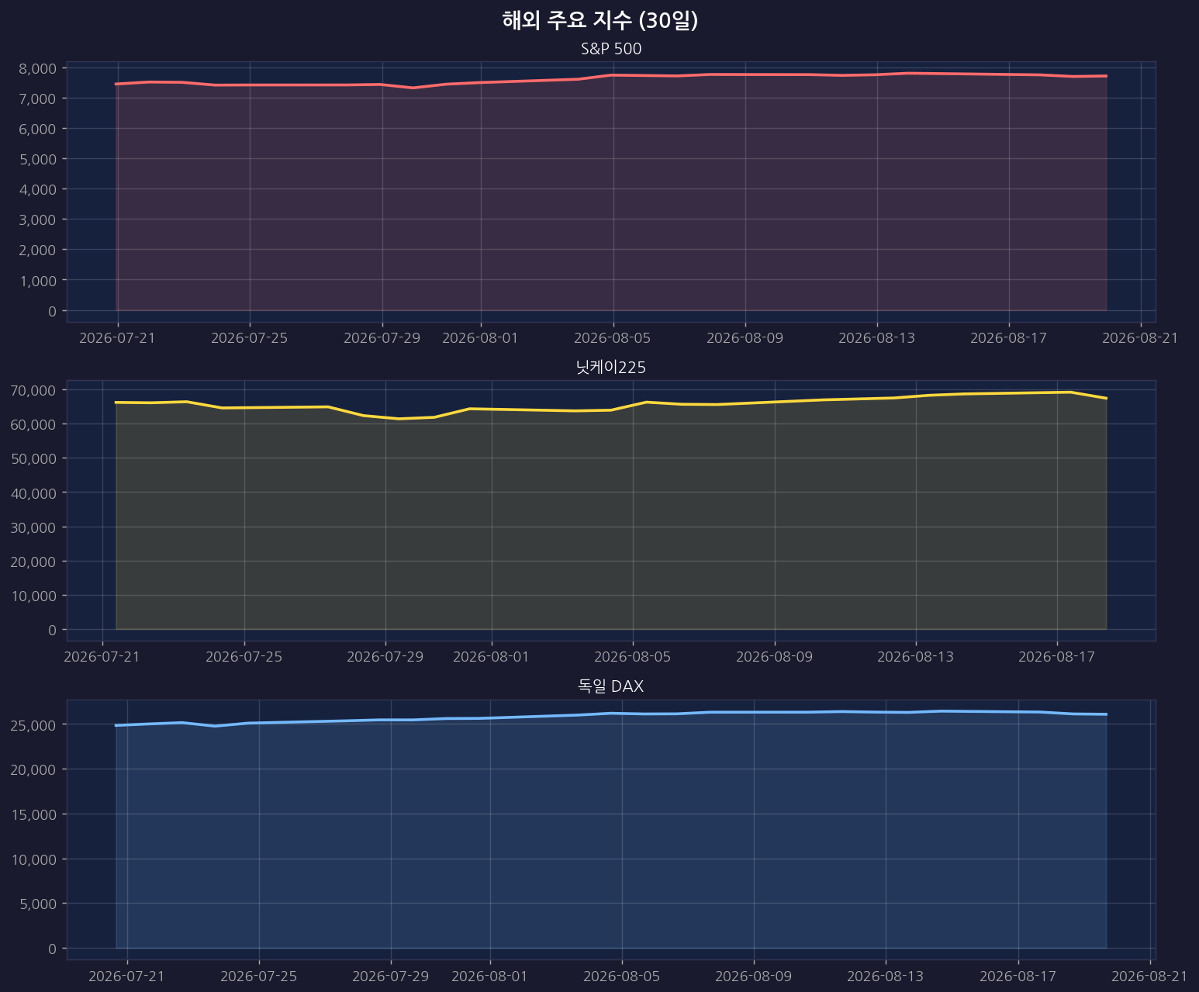Click the S&P 500 chart title
This screenshot has width=1199, height=992.
611,49
